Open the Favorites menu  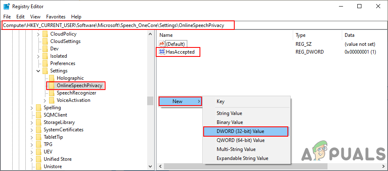click(56, 17)
